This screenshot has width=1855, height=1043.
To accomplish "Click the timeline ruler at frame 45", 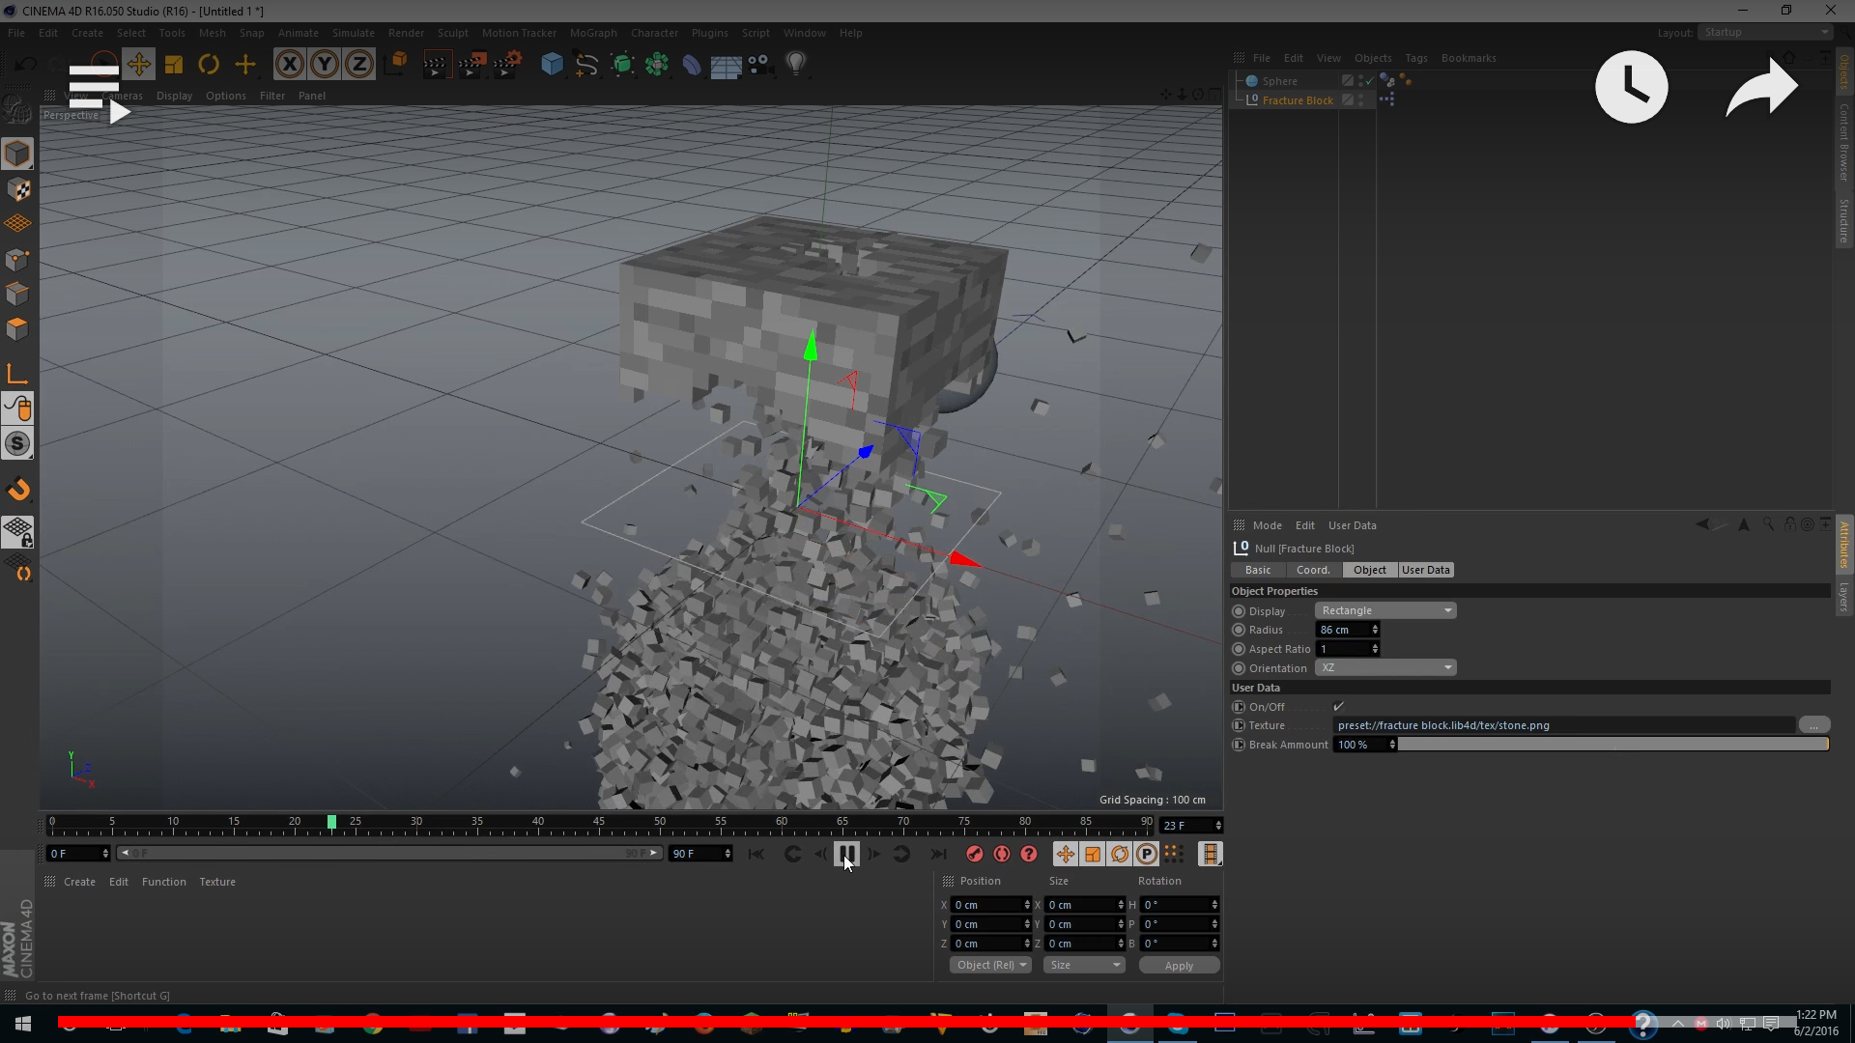I will 599,824.
